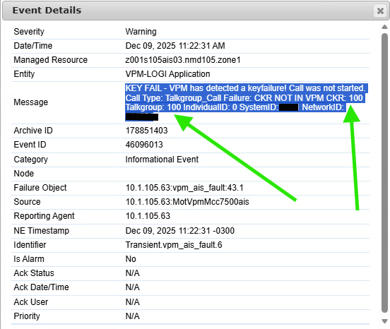Click the Ack Date/Time value N/A

132,287
